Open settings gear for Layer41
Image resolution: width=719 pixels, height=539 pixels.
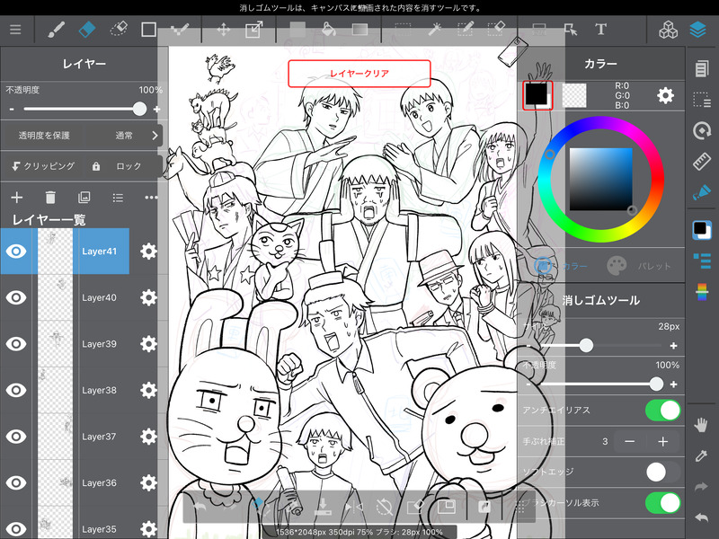148,252
